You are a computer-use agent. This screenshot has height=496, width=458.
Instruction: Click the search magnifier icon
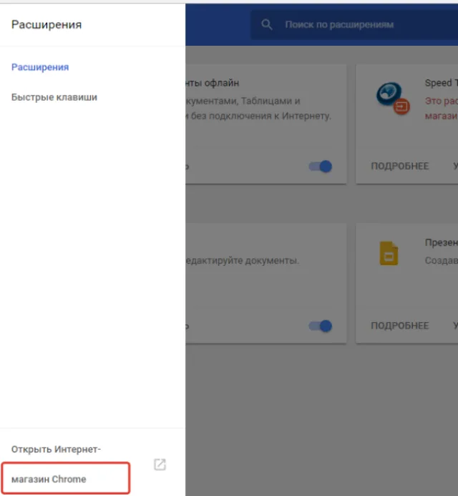click(267, 24)
